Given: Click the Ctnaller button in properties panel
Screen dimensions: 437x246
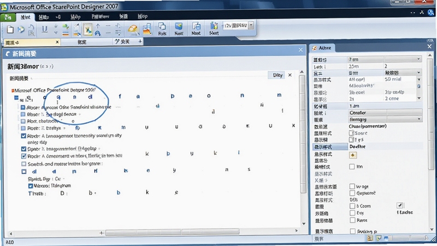Looking at the screenshot, I should tap(385, 113).
